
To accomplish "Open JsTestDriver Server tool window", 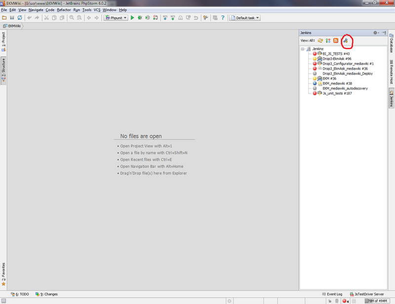I will [x=367, y=294].
